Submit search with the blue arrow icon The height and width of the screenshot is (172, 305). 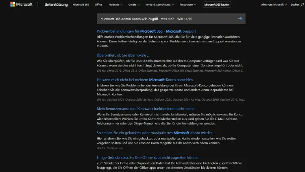240,19
